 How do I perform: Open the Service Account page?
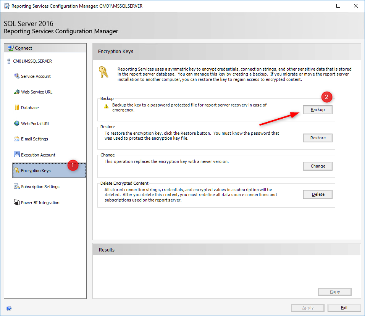[x=36, y=76]
